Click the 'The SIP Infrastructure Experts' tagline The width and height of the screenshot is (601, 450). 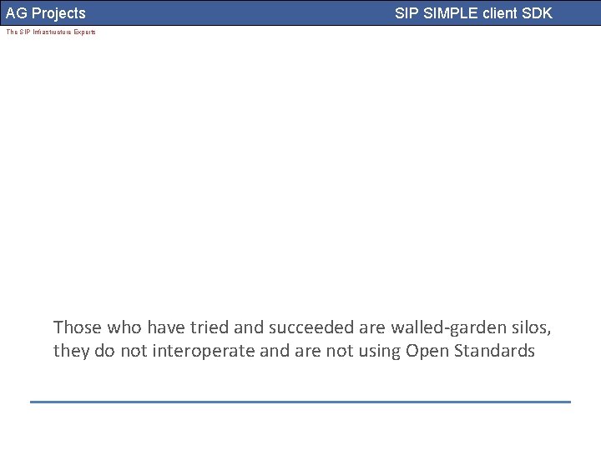(51, 32)
